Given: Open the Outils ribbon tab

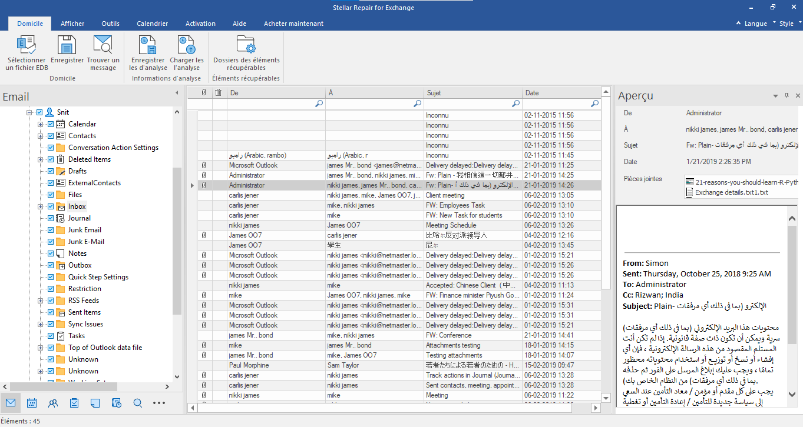Looking at the screenshot, I should coord(110,24).
